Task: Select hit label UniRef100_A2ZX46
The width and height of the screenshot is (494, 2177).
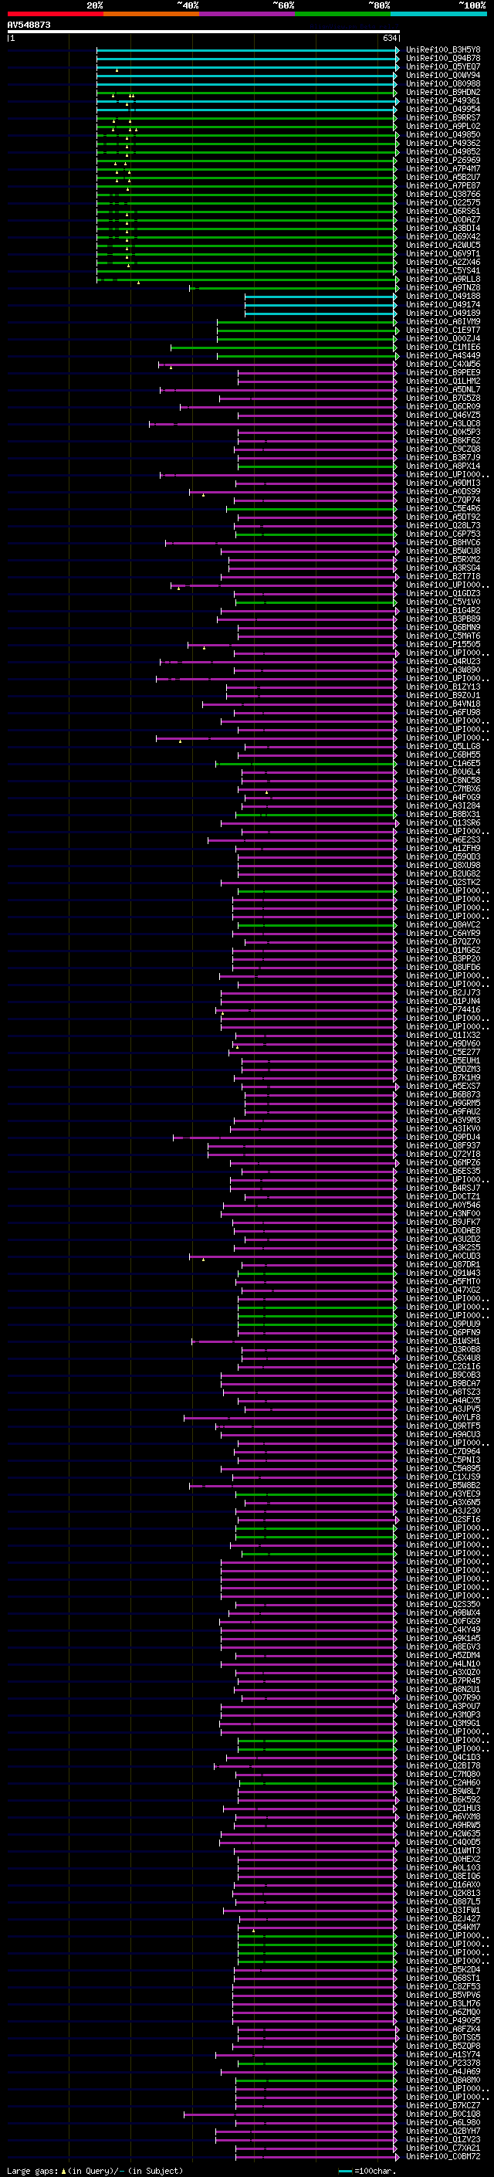Action: click(x=443, y=262)
